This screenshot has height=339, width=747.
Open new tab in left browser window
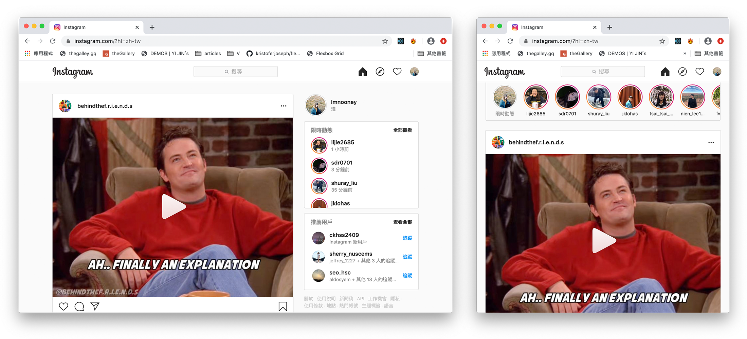pyautogui.click(x=152, y=27)
